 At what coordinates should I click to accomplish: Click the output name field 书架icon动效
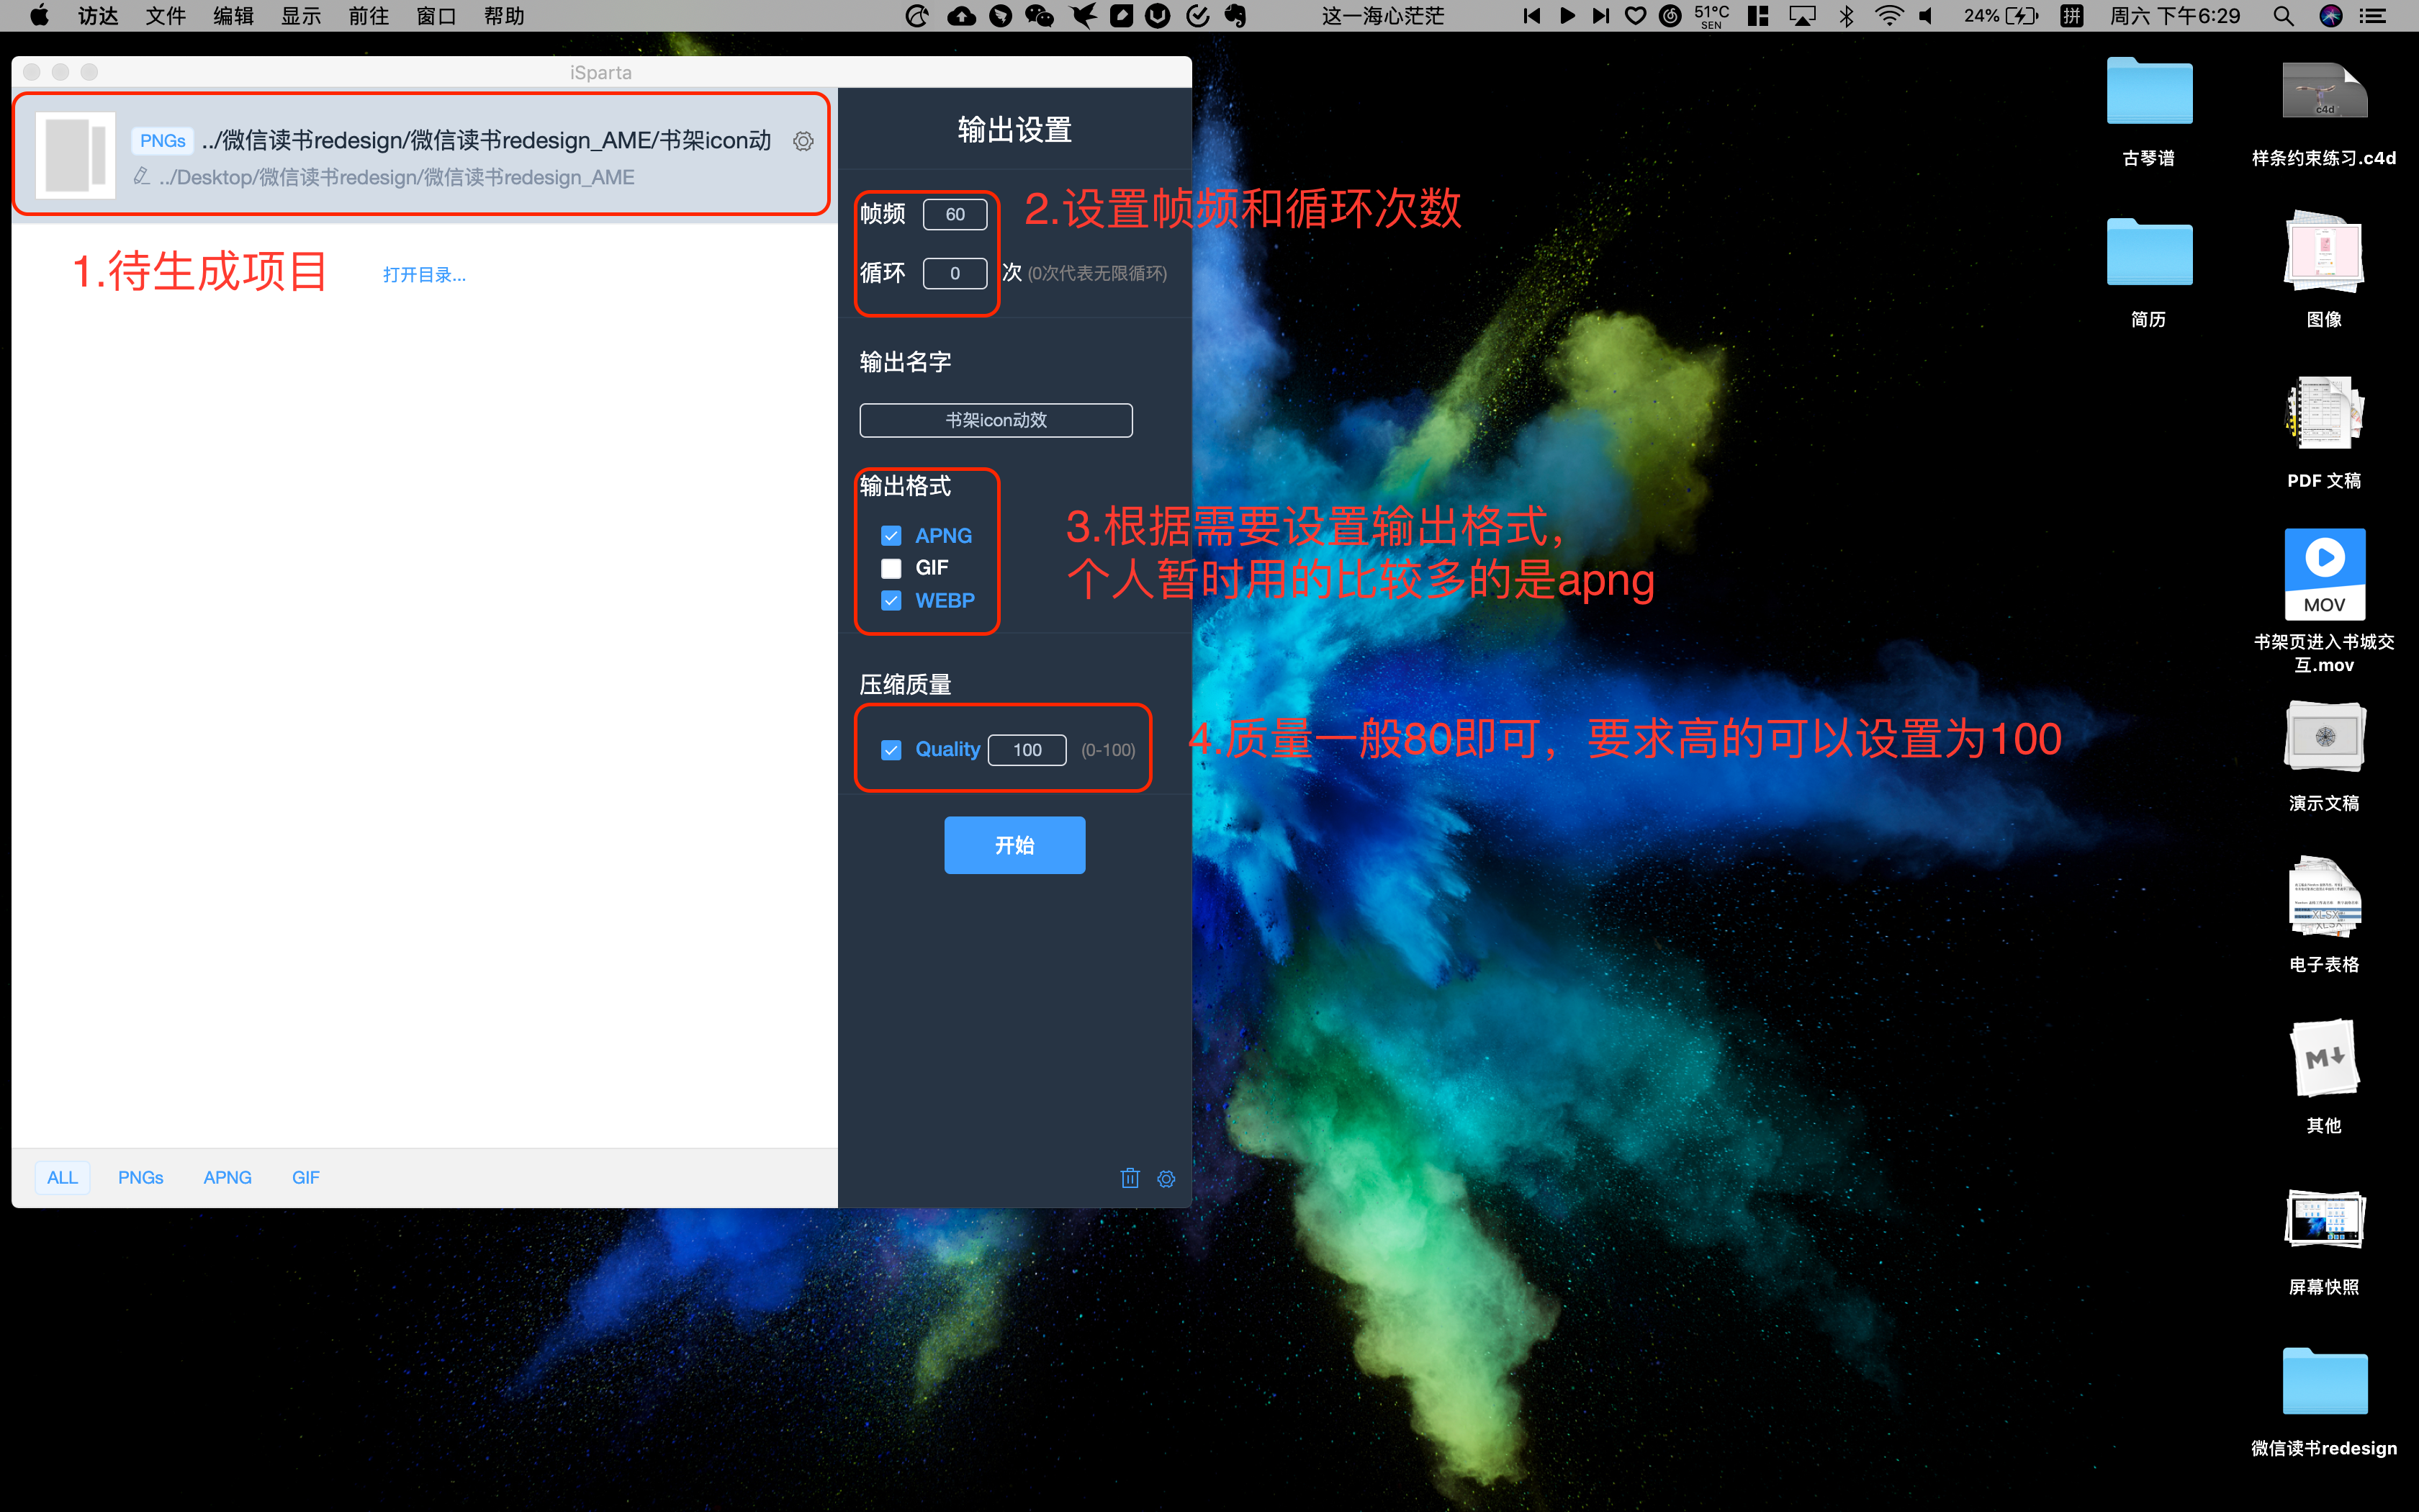996,420
